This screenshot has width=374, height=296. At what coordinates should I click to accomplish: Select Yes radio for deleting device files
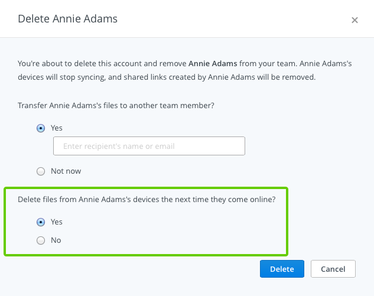tap(41, 222)
